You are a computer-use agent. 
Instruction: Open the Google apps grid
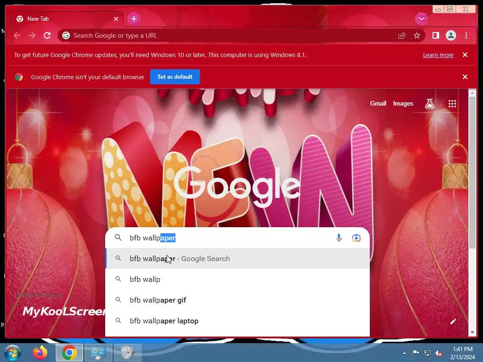452,104
